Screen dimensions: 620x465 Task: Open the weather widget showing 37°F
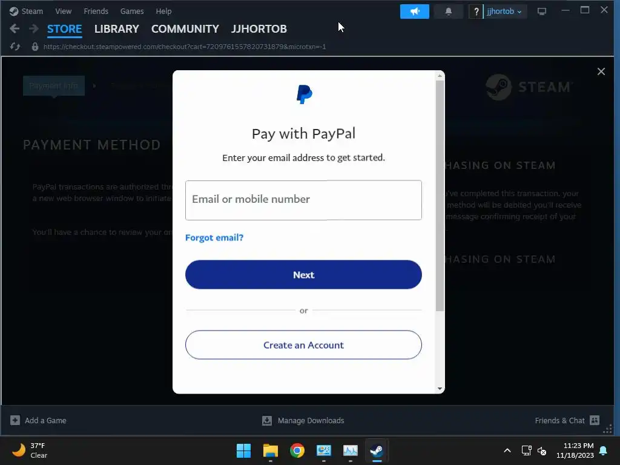(30, 450)
